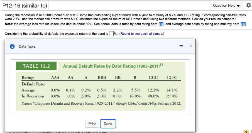Close the Data Table dialog with the X
Viewport: 252px width, 133px height.
(191, 46)
